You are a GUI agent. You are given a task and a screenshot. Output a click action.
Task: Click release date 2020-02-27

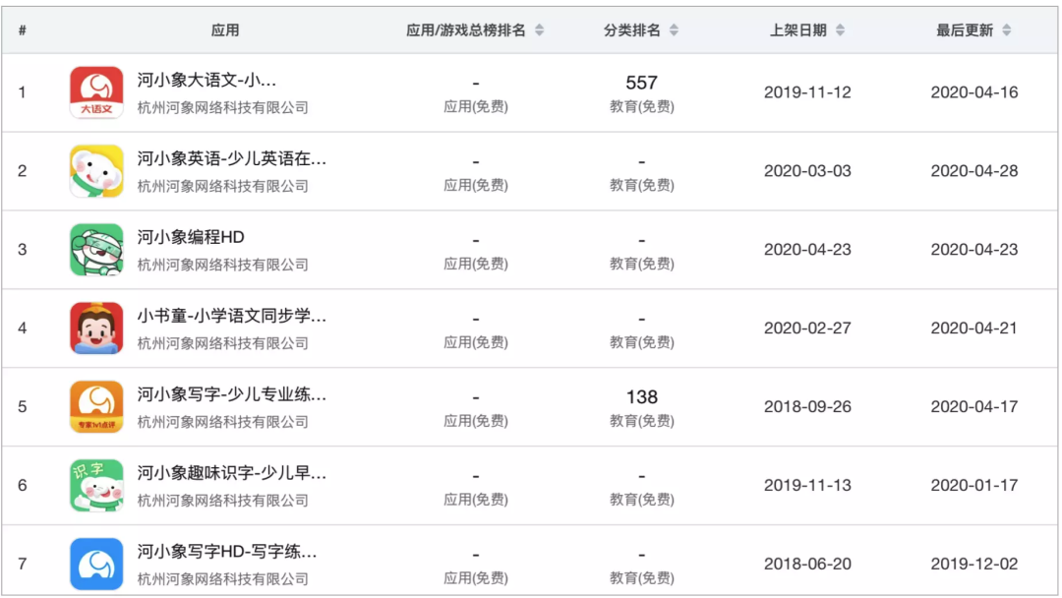[807, 328]
